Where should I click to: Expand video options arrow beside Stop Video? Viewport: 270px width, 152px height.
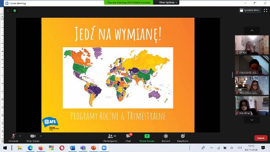[x=41, y=136]
